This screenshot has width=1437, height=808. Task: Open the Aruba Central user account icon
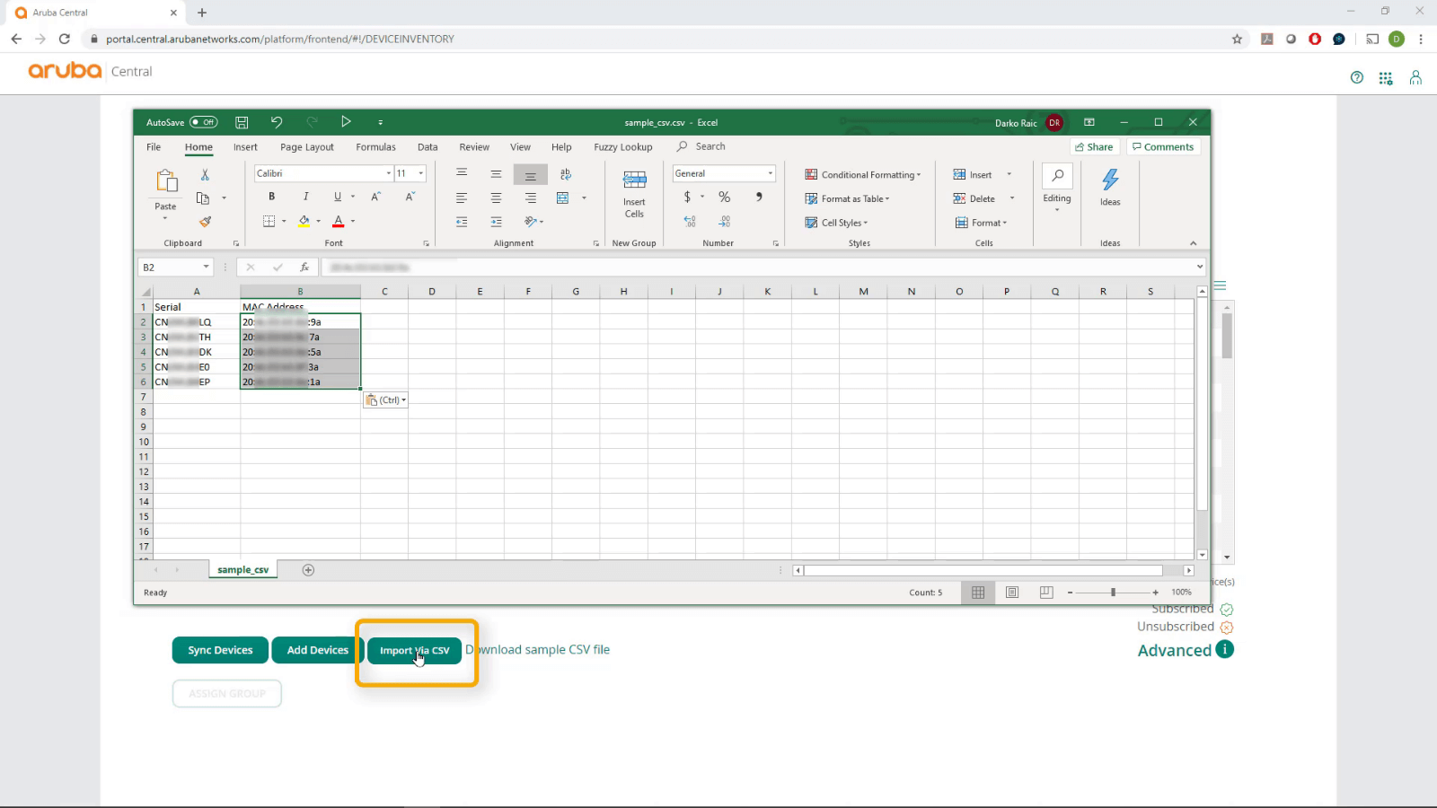(1415, 78)
